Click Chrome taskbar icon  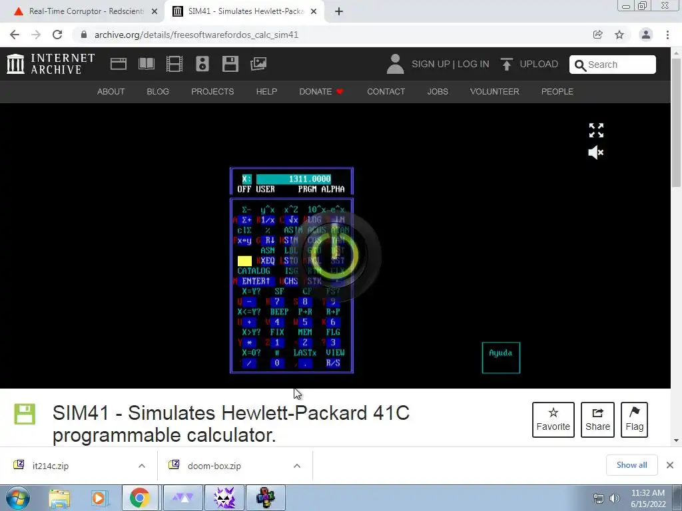coord(139,498)
